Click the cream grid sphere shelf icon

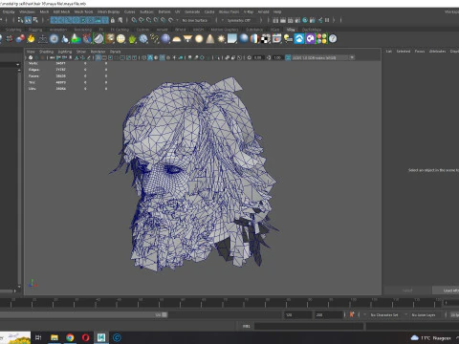[x=120, y=39]
